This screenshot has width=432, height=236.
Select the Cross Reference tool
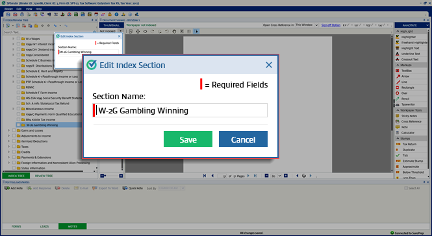coord(411,121)
